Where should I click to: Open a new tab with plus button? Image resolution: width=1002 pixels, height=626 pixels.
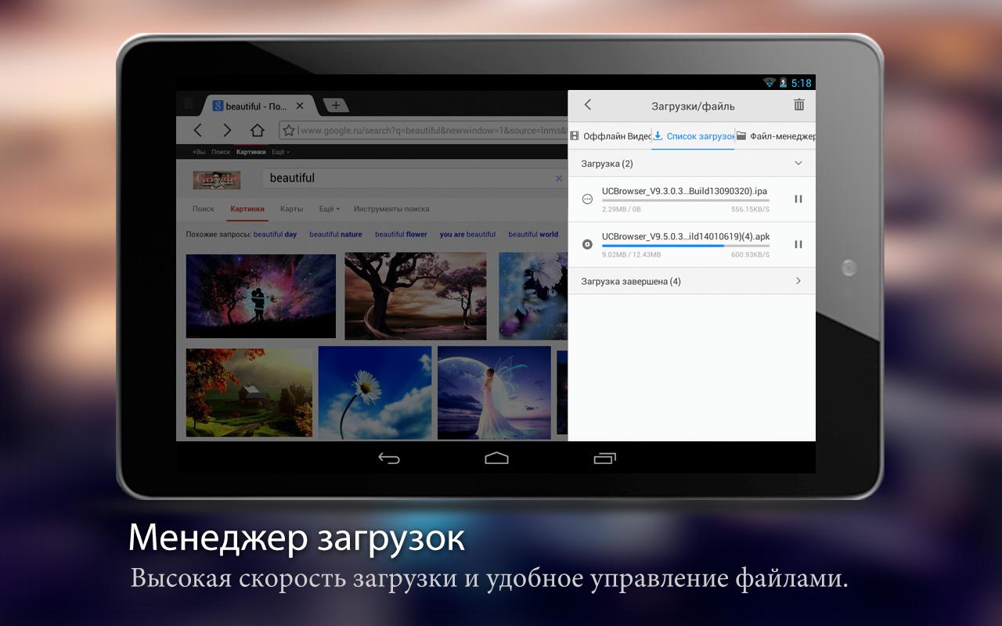tap(335, 106)
